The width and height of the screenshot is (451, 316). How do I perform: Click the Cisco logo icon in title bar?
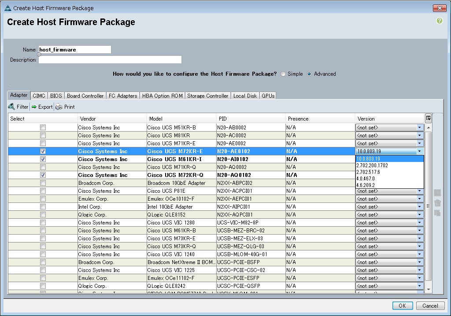(x=8, y=8)
